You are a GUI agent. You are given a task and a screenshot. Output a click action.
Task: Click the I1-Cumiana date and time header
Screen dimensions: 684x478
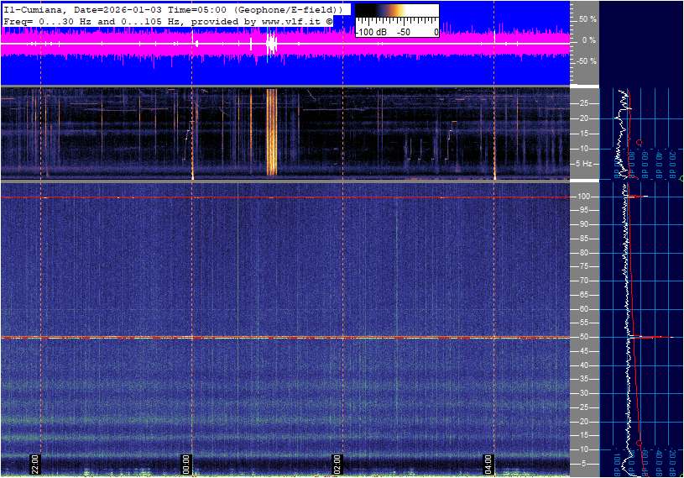pos(172,8)
